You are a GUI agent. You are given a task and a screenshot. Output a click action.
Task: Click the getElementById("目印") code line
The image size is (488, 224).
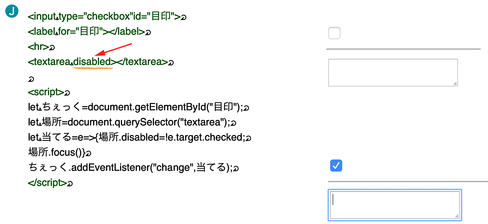(x=139, y=107)
